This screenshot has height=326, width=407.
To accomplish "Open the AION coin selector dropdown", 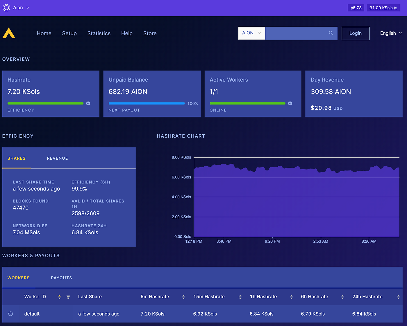I will coord(251,33).
